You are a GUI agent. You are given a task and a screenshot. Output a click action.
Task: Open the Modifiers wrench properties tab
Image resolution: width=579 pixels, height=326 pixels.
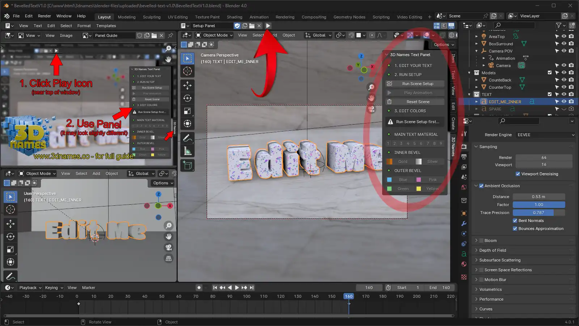[464, 223]
